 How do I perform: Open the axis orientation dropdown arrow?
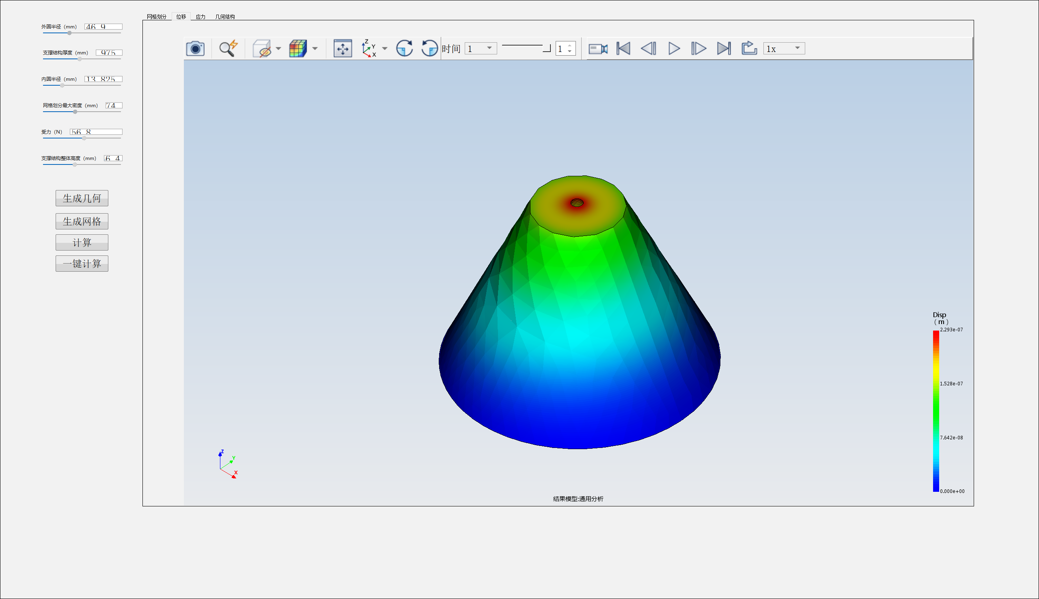point(385,49)
